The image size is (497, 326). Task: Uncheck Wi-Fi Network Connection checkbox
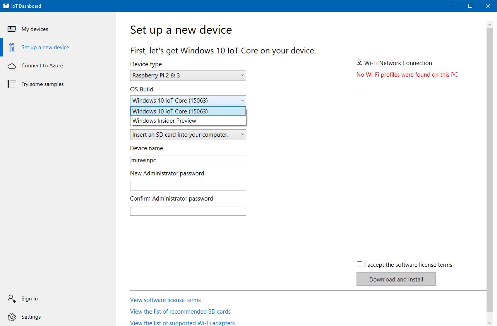[360, 62]
